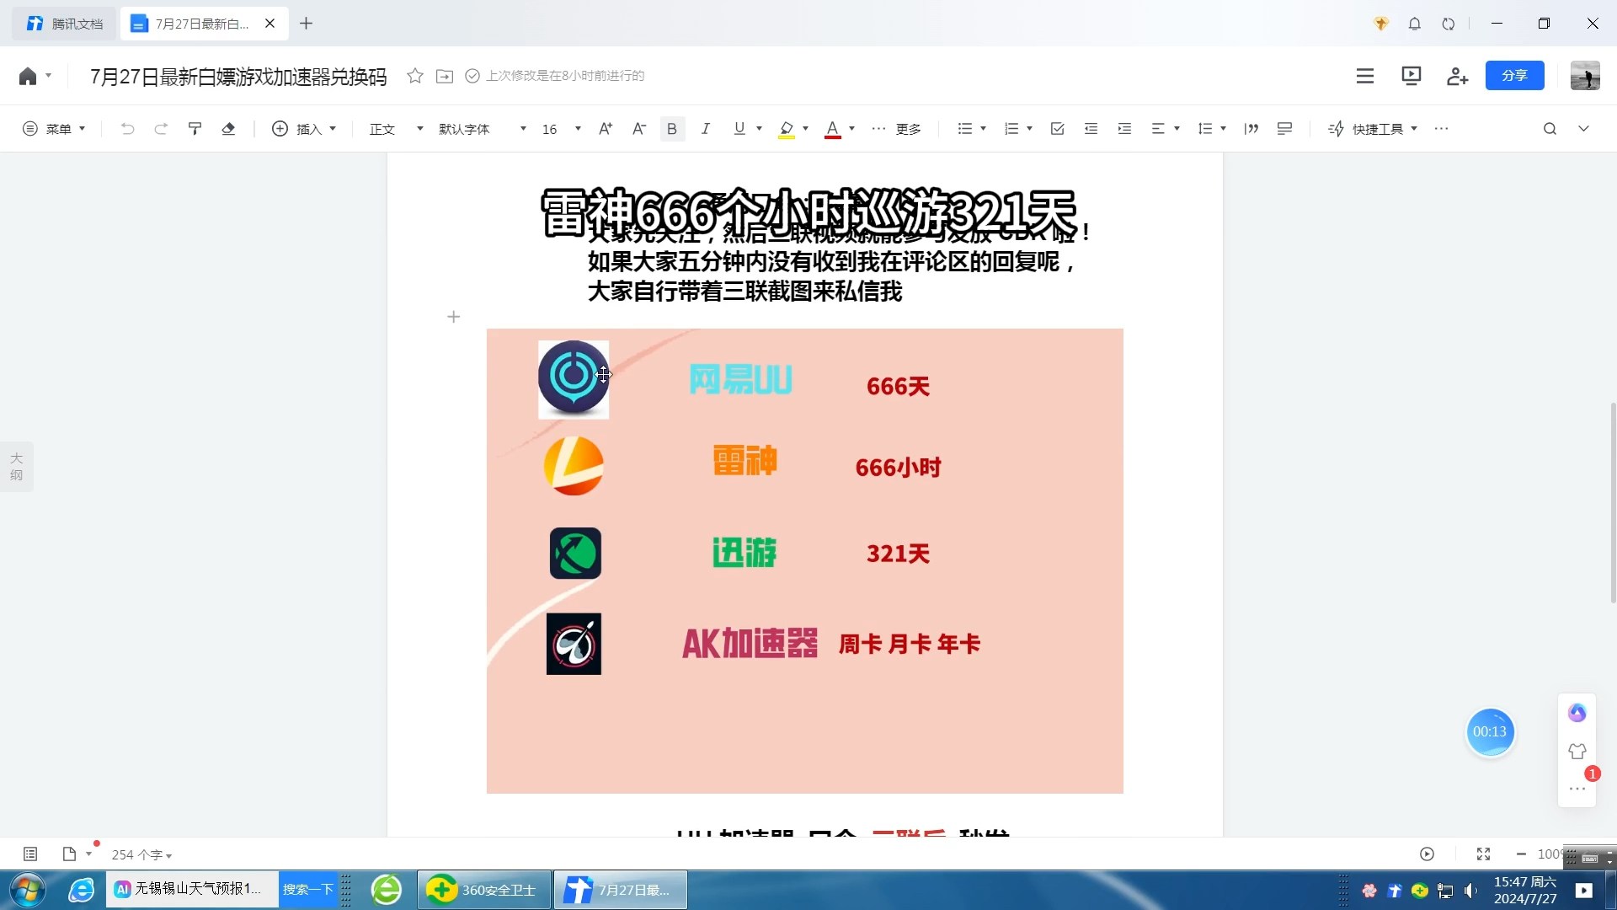The width and height of the screenshot is (1617, 910).
Task: Click the clear formatting eraser
Action: click(228, 129)
